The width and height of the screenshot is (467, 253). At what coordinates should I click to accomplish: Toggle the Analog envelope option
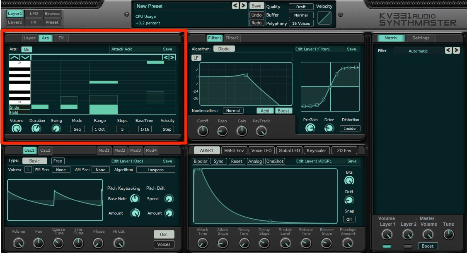(x=255, y=161)
